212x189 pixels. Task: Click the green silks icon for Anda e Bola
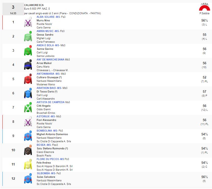click(28, 51)
